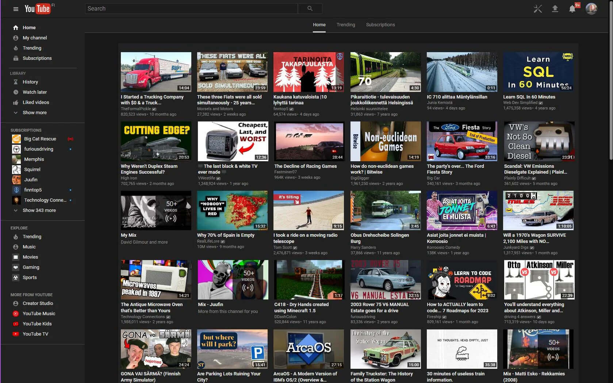
Task: Open the Cutting Edge steam engine thumbnail
Action: coord(156,141)
